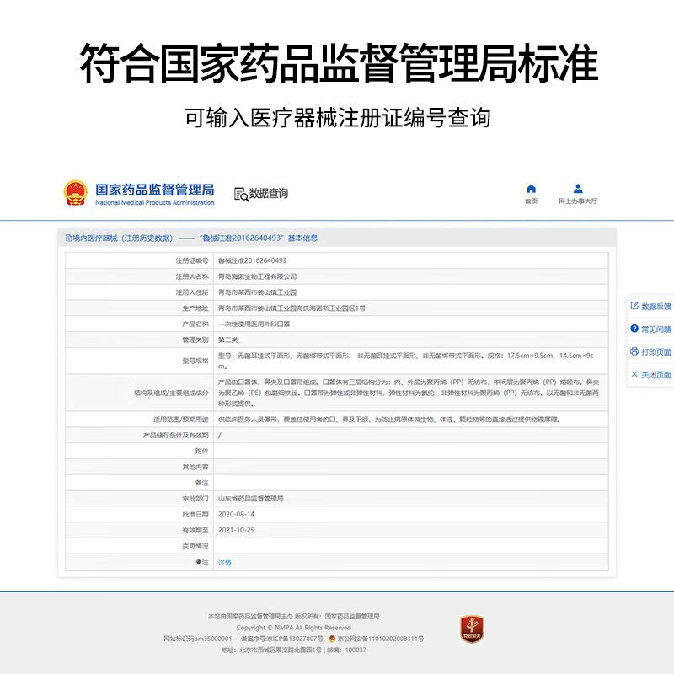Click the 境内医疗器械 breadcrumb title
The width and height of the screenshot is (674, 674).
[118, 238]
